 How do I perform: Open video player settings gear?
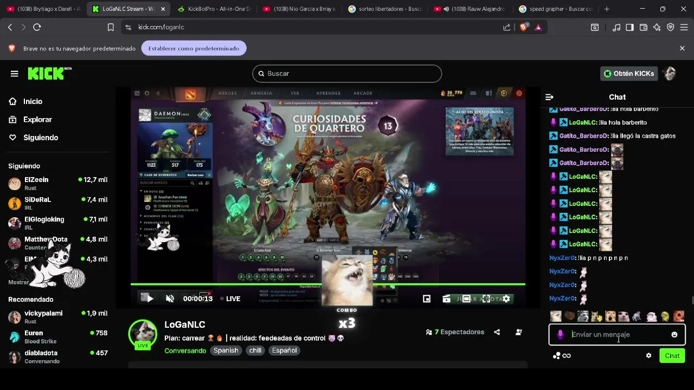506,298
